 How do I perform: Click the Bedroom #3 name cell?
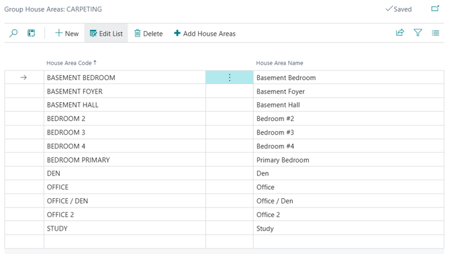[x=349, y=132]
